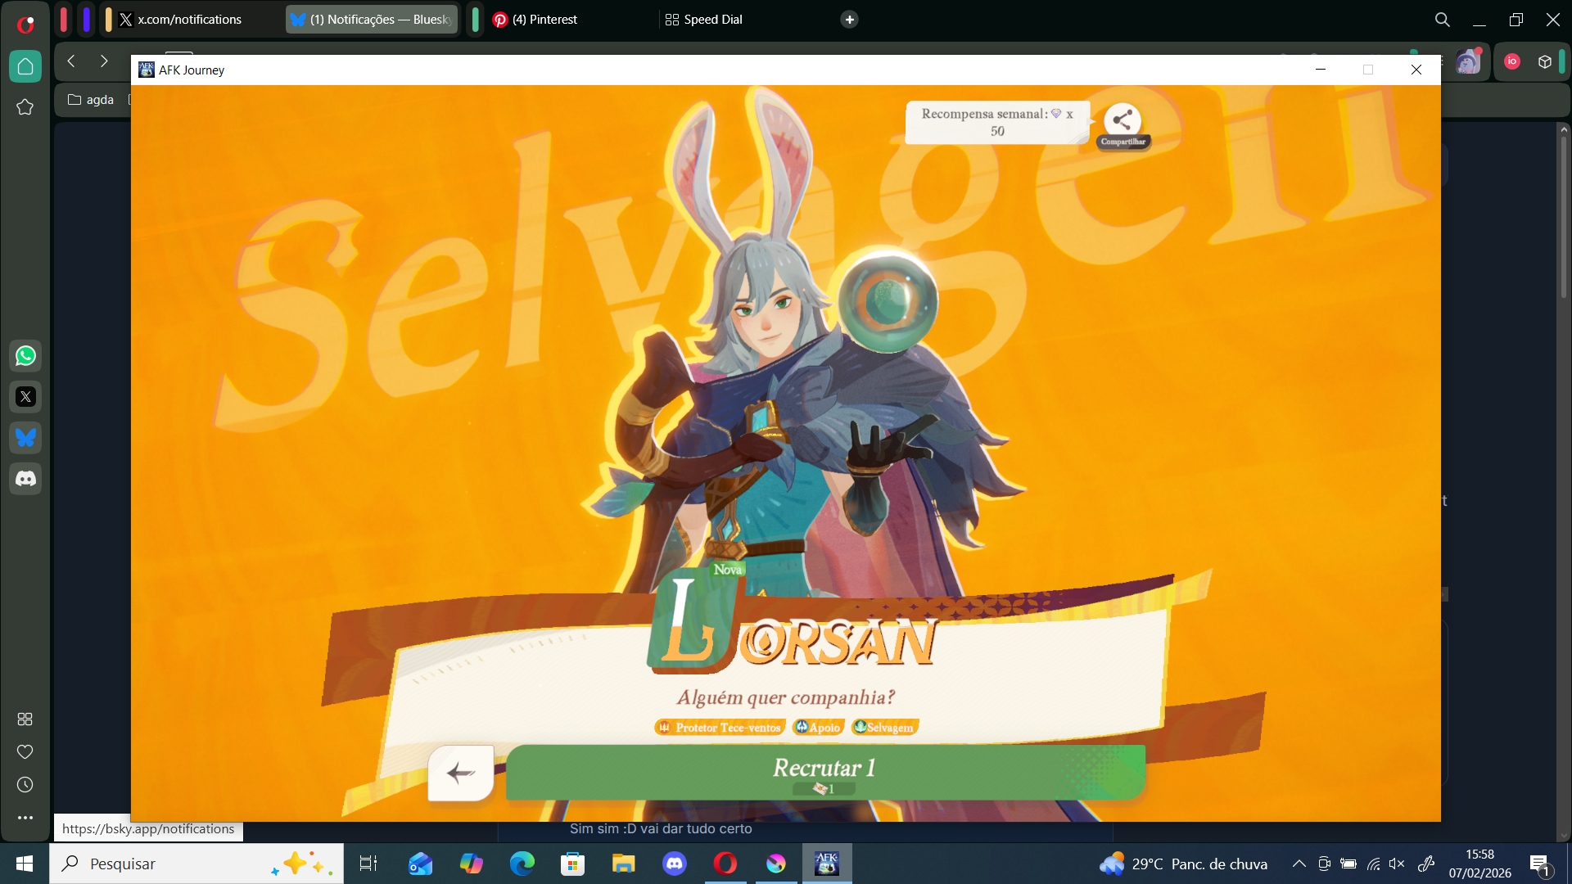Open a new browser tab with plus button
Viewport: 1572px width, 884px height.
pos(850,20)
